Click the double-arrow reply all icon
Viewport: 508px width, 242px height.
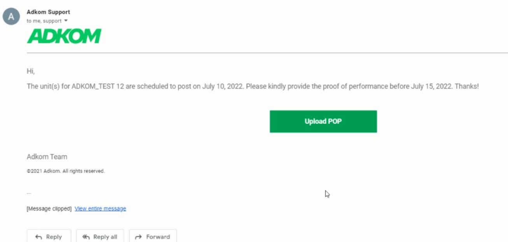(x=86, y=237)
